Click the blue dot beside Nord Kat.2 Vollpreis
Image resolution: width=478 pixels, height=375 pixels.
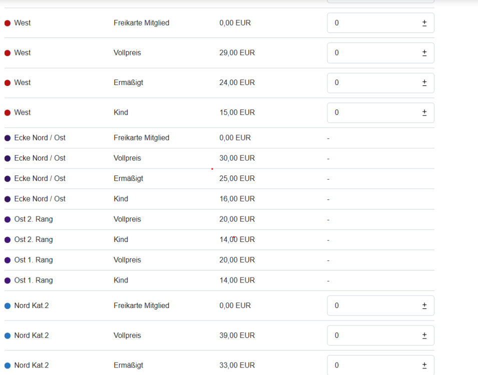[8, 335]
